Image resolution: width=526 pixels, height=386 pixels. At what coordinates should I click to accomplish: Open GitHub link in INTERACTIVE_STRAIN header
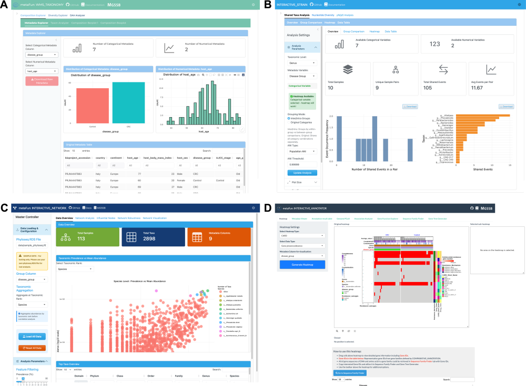(x=316, y=5)
